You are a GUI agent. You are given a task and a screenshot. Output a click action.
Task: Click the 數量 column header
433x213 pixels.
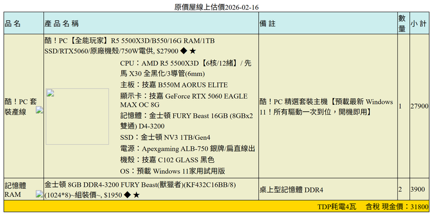(404, 23)
